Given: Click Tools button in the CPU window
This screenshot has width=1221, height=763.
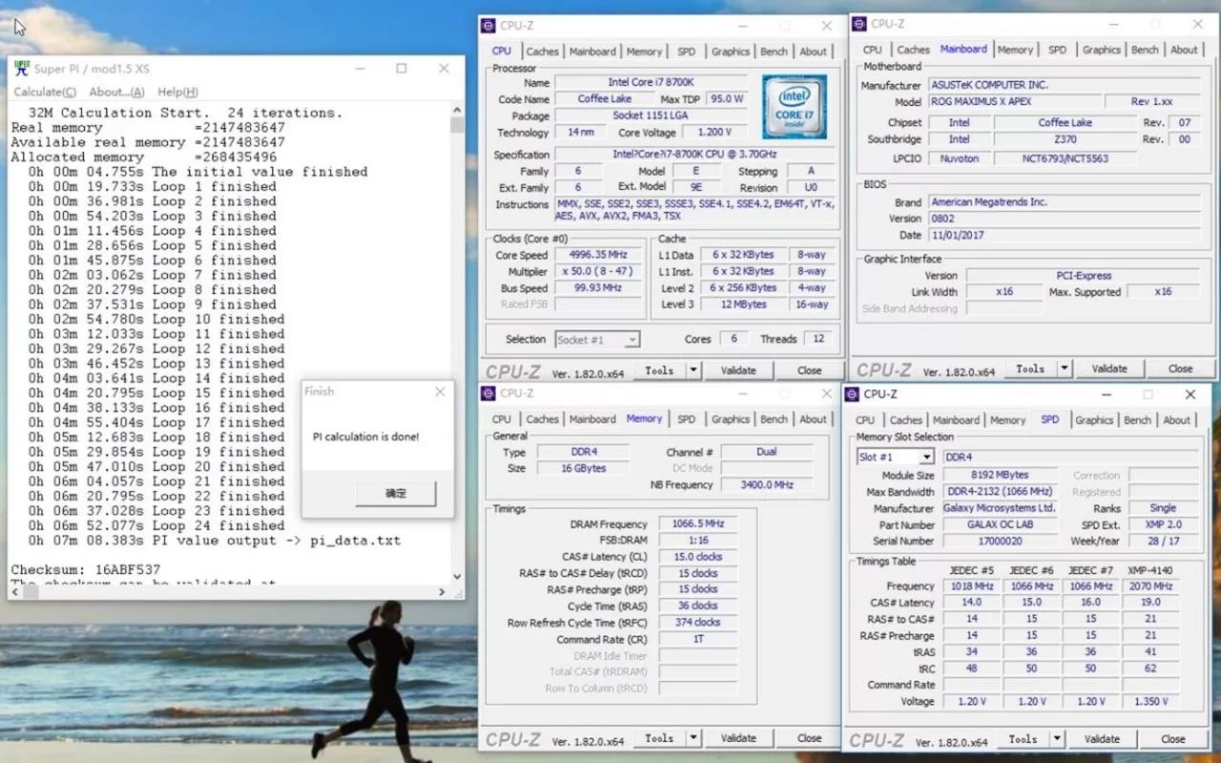Looking at the screenshot, I should (x=659, y=370).
